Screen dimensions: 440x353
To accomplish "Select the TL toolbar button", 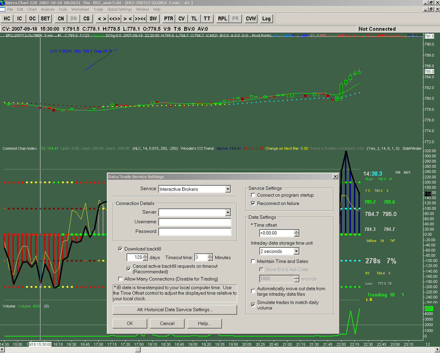I will 194,19.
